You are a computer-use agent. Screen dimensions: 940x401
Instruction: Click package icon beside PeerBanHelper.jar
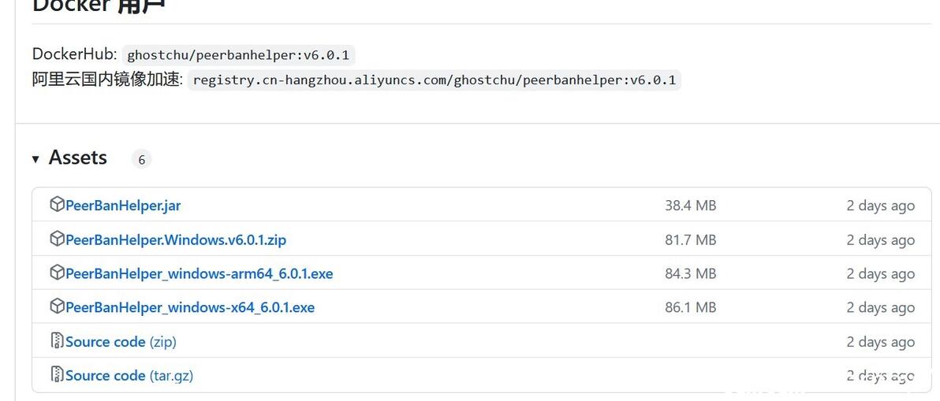(x=57, y=205)
